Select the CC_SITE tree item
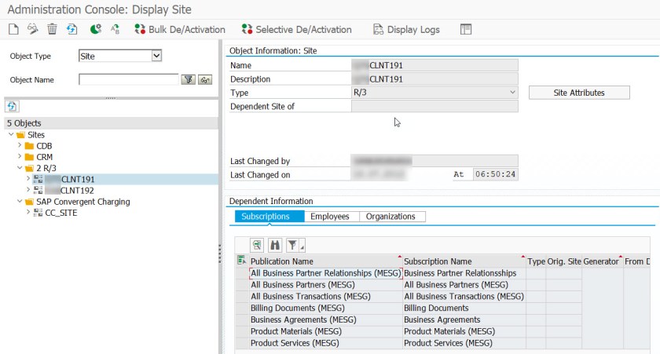The height and width of the screenshot is (354, 660). tap(61, 213)
